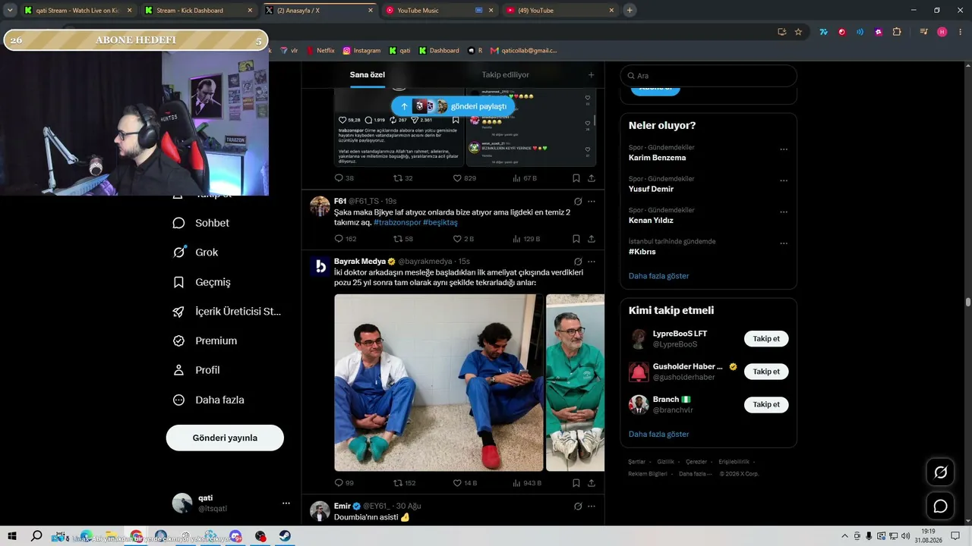Open the Karim Benzema trending topic

657,158
